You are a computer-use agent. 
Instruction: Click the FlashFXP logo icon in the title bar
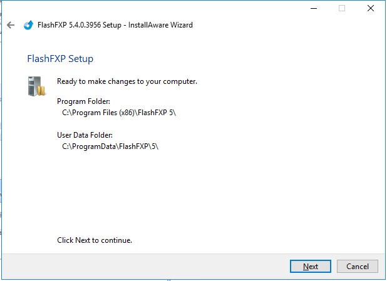28,25
